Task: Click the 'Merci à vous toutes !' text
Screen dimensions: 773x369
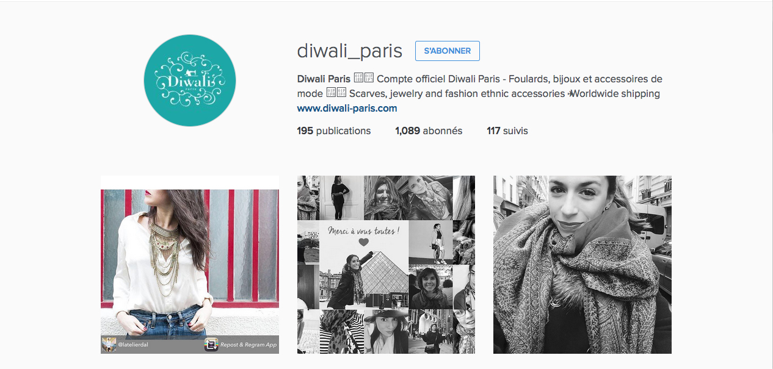Action: click(x=364, y=231)
